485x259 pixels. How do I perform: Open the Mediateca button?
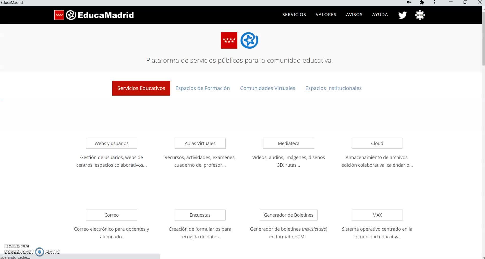pos(289,143)
